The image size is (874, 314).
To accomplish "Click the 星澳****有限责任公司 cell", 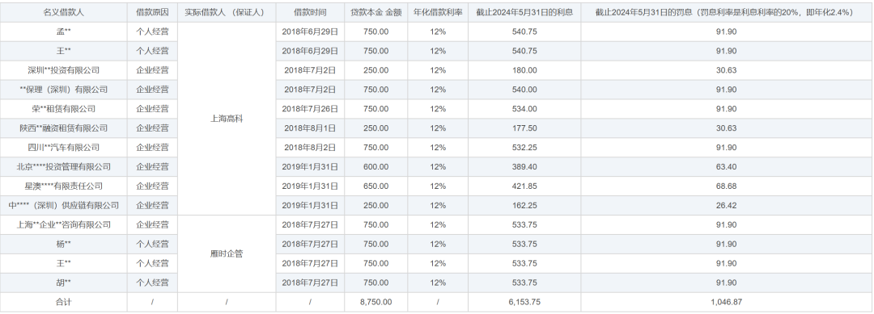I will [x=64, y=186].
